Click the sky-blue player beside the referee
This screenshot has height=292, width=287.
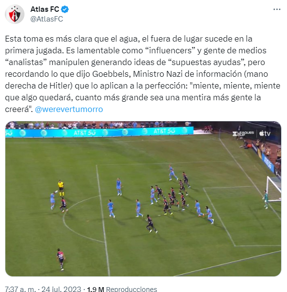click(53, 200)
